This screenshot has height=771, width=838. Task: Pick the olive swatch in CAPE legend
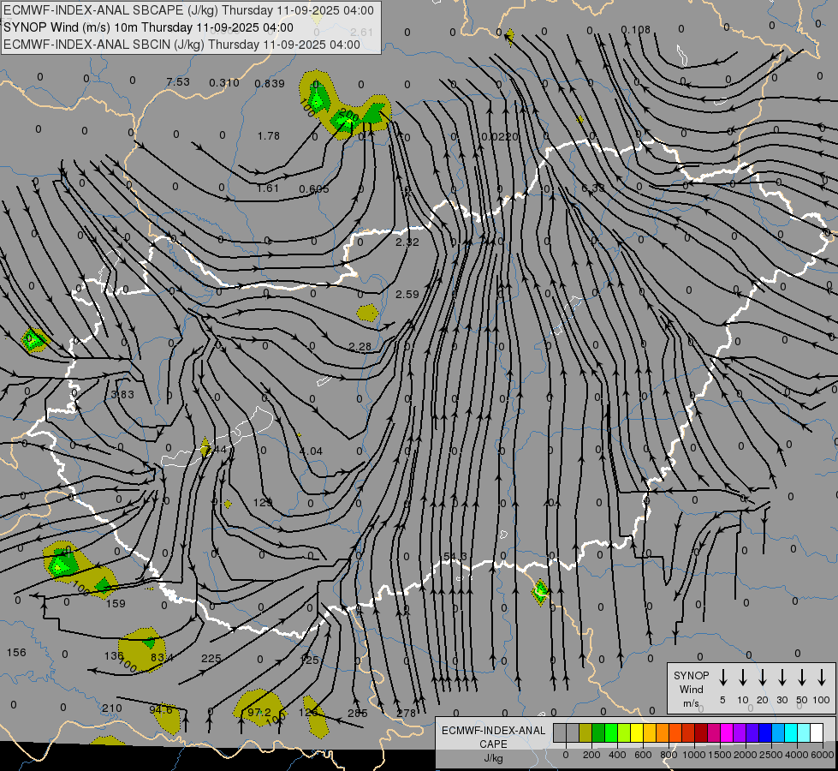point(585,732)
